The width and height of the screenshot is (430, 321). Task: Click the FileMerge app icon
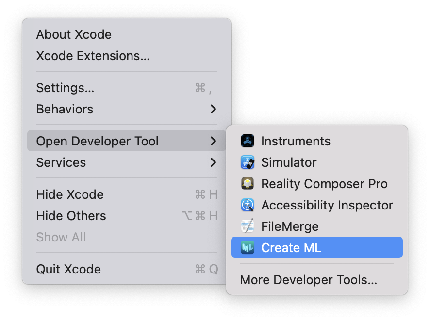pos(248,226)
